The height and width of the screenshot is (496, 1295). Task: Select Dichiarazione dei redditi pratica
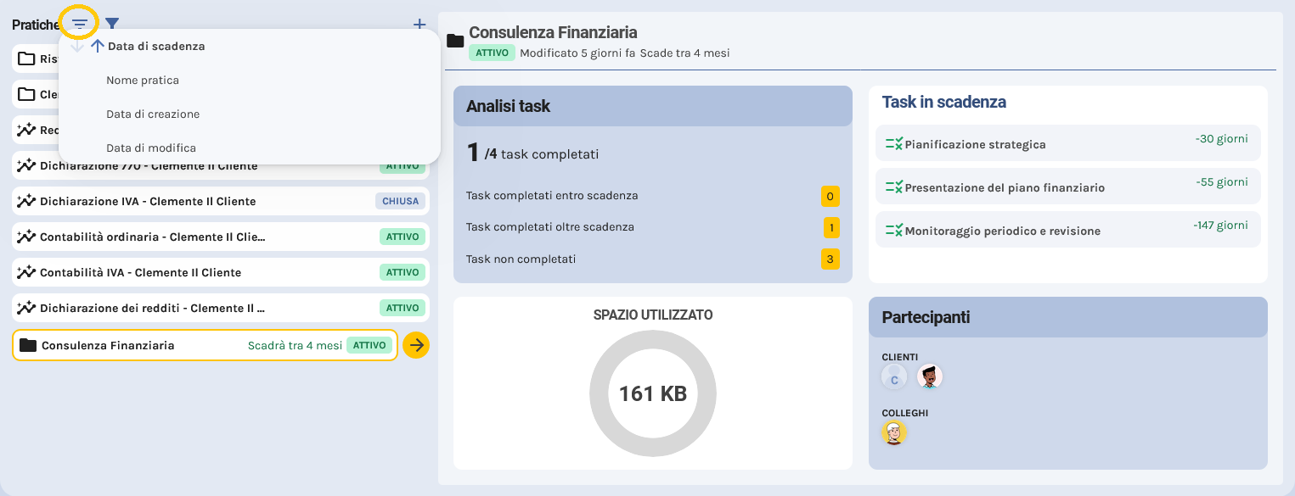153,309
